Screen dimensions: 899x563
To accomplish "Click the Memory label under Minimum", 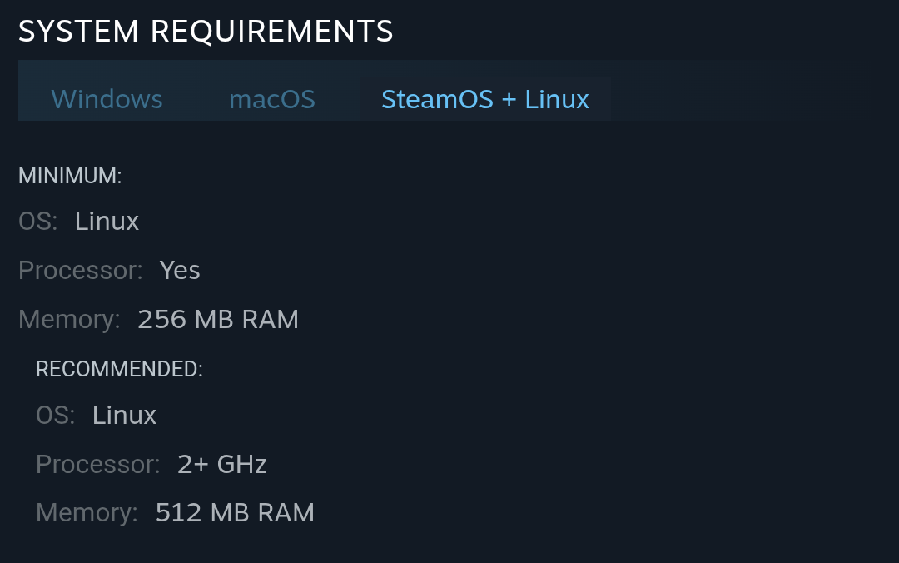I will coord(69,319).
